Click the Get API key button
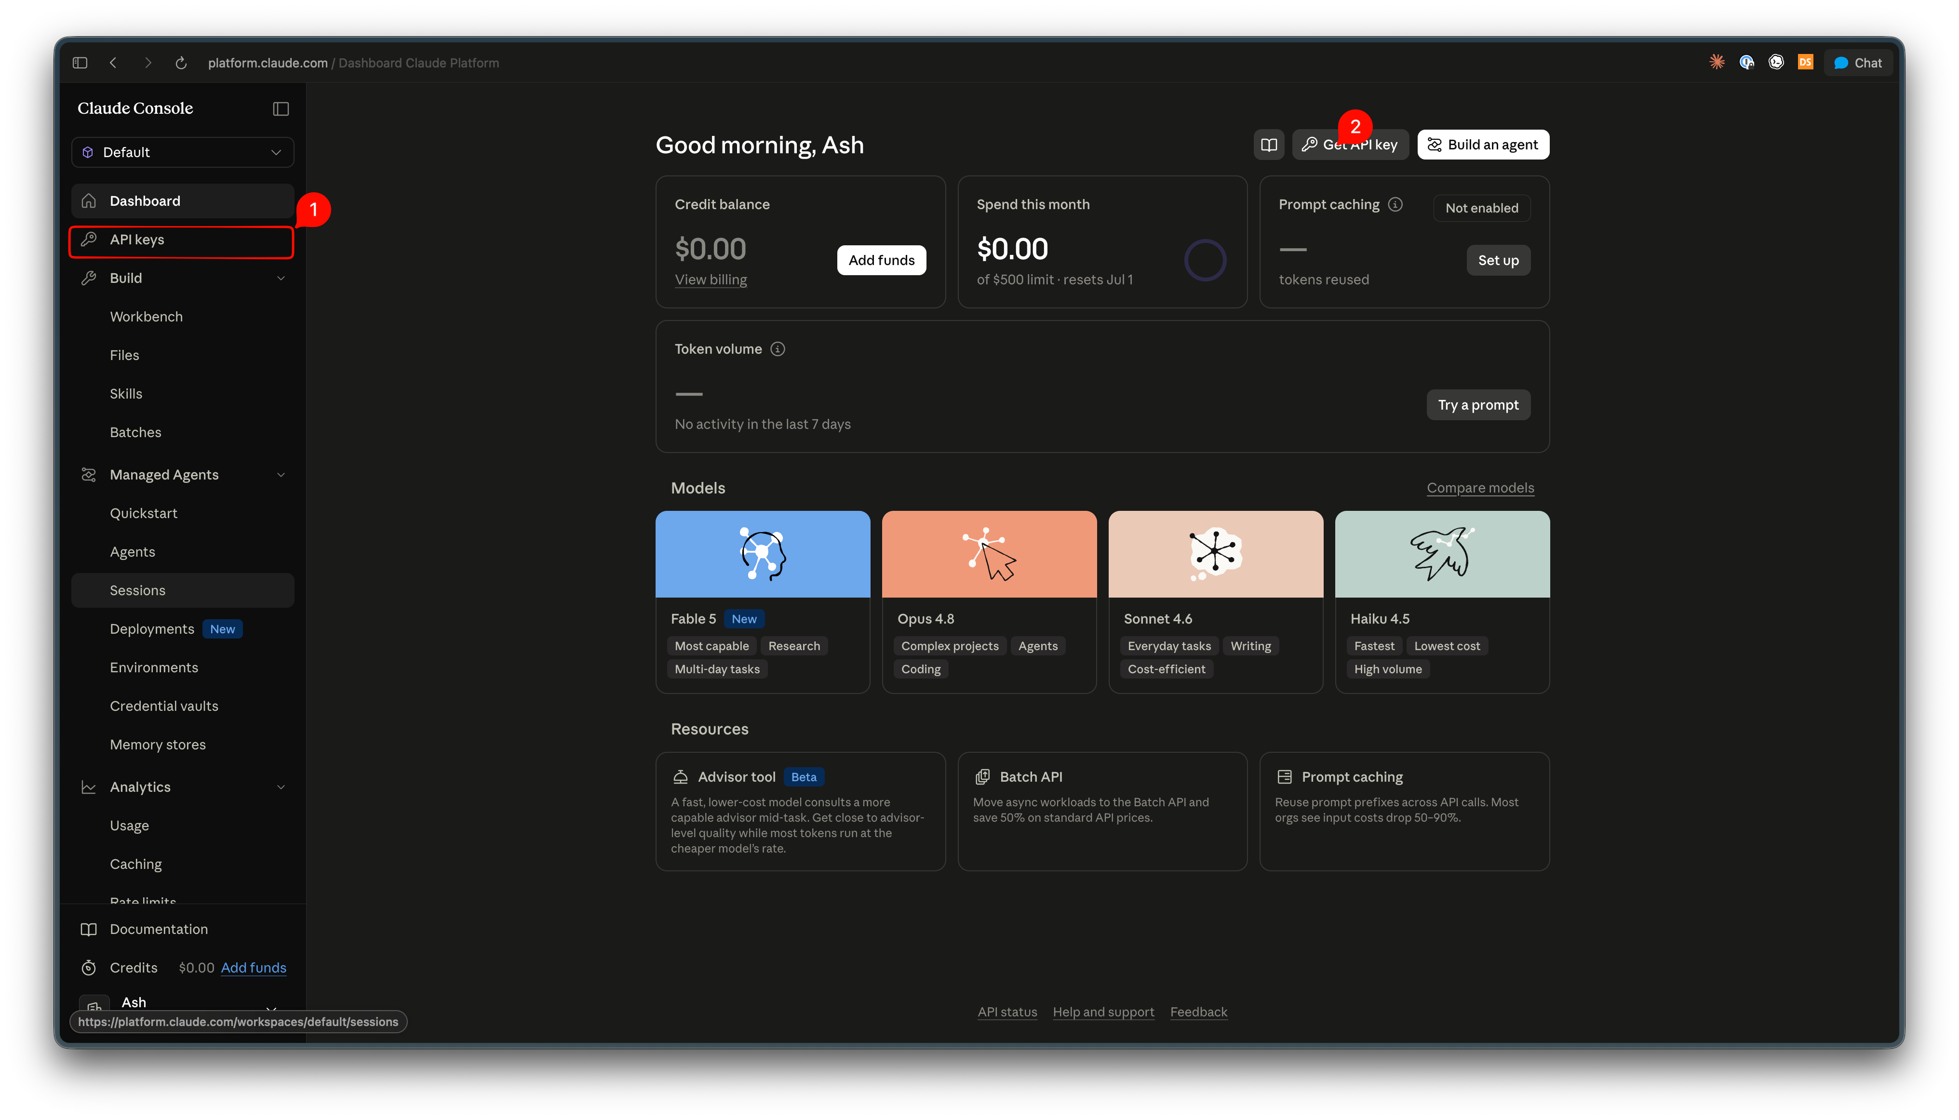This screenshot has width=1959, height=1120. pyautogui.click(x=1350, y=145)
